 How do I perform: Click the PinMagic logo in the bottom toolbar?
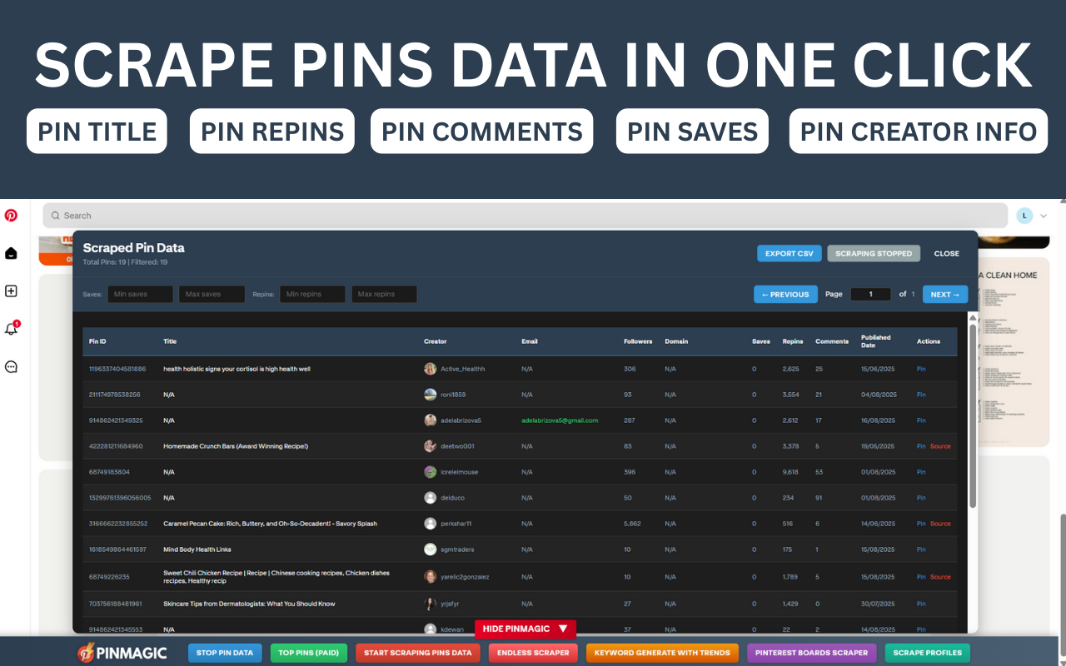tap(122, 653)
